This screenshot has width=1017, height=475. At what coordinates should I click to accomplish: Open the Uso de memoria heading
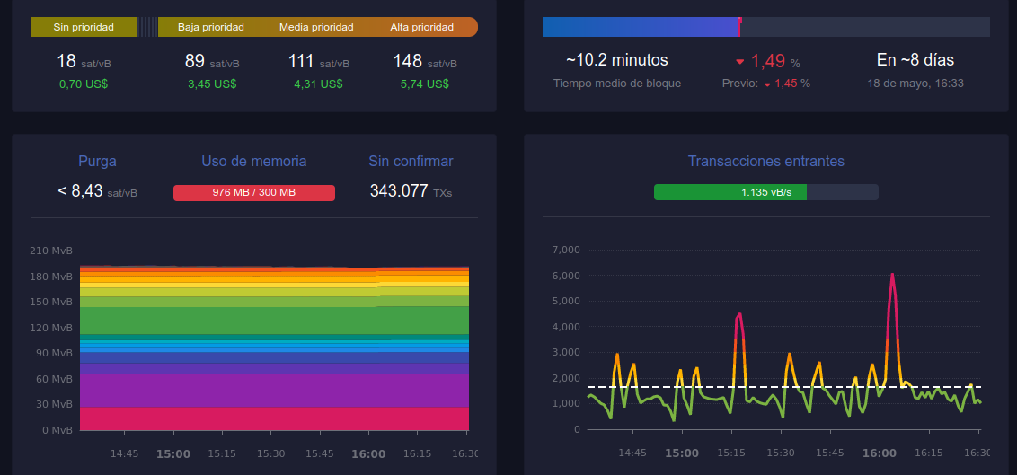[254, 162]
